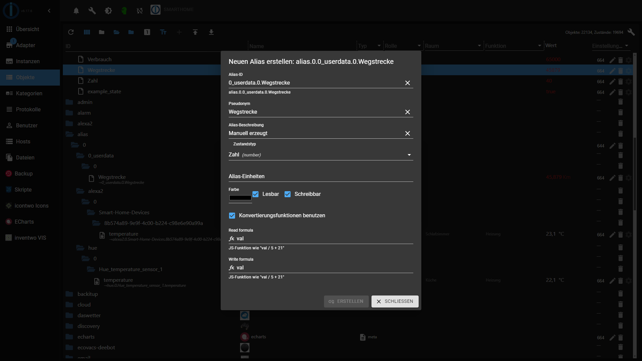Screen dimensions: 642x361
Task: Click the objects list vertical scrollbar
Action: 635,174
